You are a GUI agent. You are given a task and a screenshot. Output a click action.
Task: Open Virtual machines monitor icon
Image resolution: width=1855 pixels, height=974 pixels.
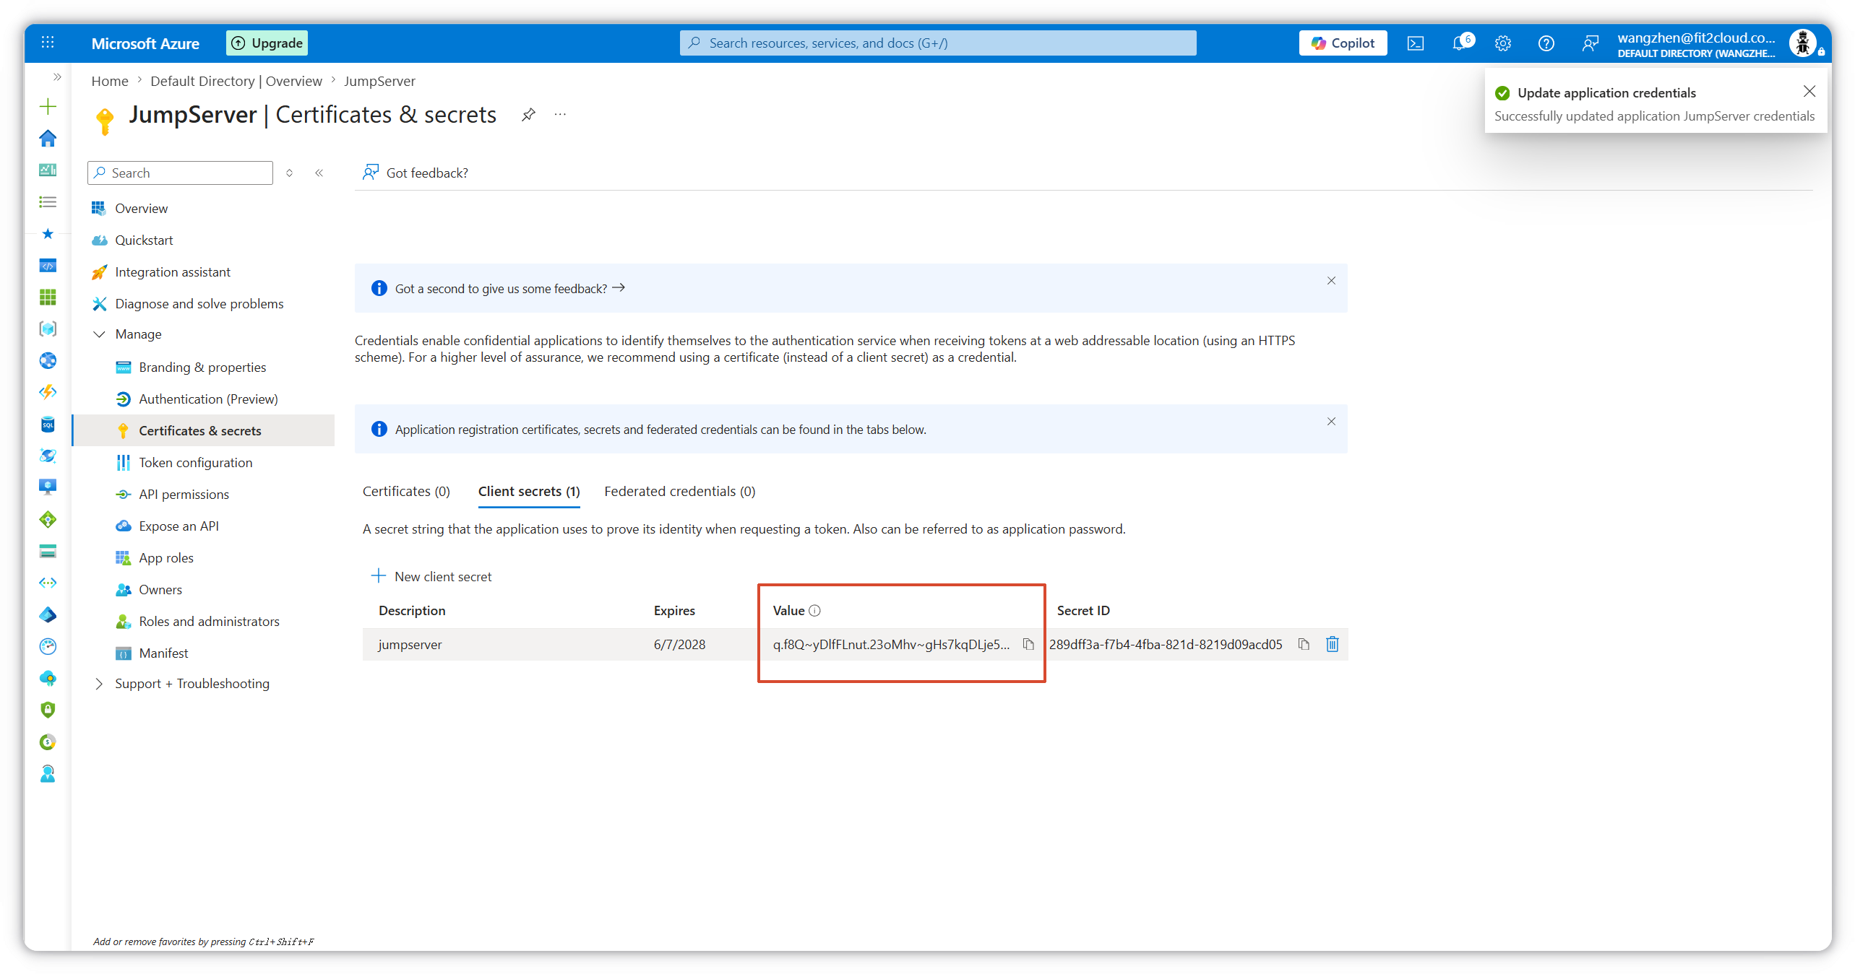point(48,487)
